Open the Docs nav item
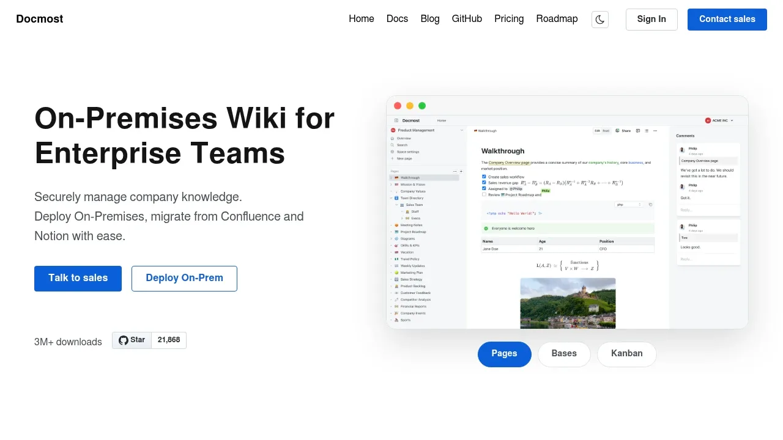 coord(397,19)
